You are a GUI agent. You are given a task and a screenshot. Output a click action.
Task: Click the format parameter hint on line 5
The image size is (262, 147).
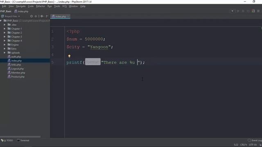[93, 62]
